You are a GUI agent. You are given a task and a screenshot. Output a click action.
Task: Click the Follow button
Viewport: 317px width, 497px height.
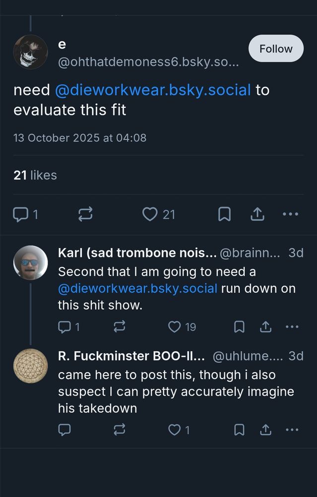click(276, 49)
